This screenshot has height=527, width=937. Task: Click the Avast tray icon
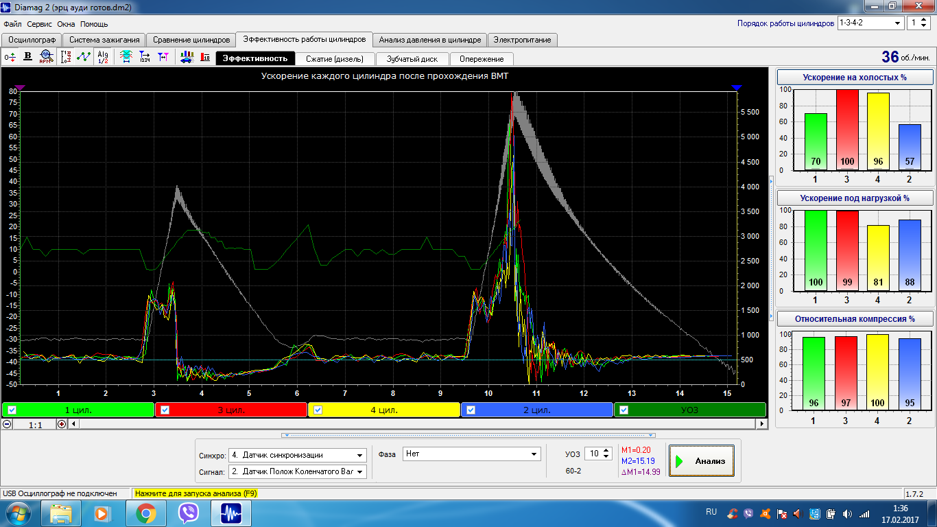(x=766, y=513)
